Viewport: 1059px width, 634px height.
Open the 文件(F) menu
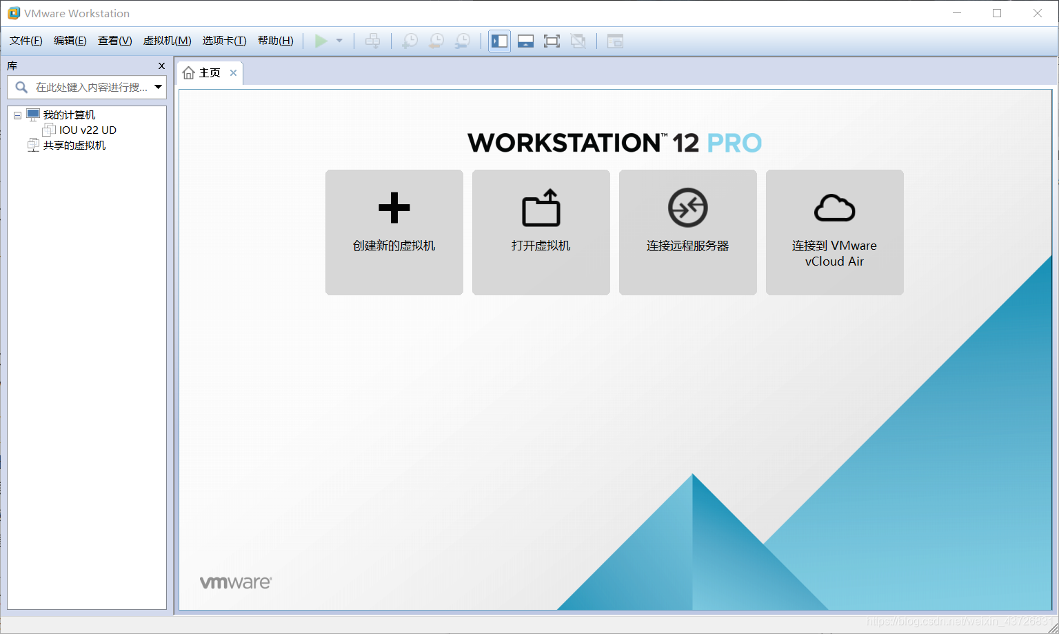pyautogui.click(x=26, y=41)
